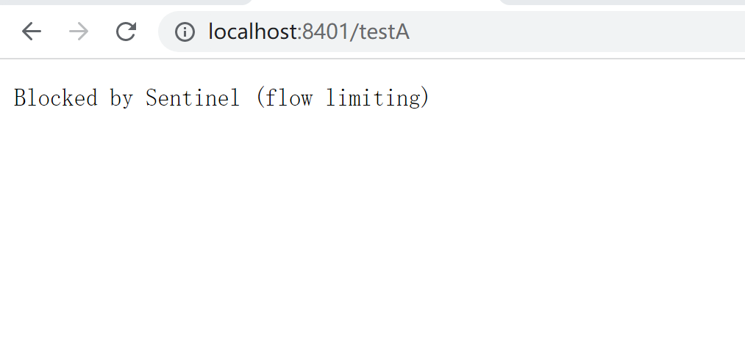Reload the localhost:8401/testA page
Image resolution: width=745 pixels, height=341 pixels.
click(126, 32)
